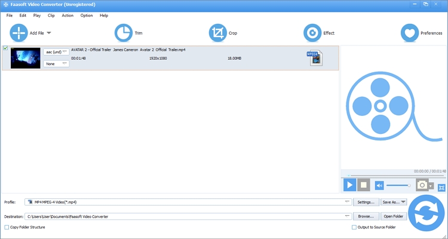This screenshot has width=448, height=239.
Task: Click the Open Folder button
Action: (394, 216)
